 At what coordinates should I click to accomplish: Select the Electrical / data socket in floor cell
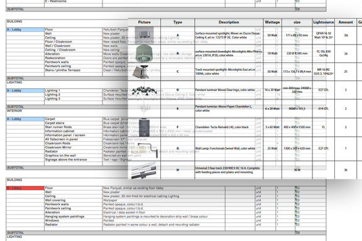(164, 212)
